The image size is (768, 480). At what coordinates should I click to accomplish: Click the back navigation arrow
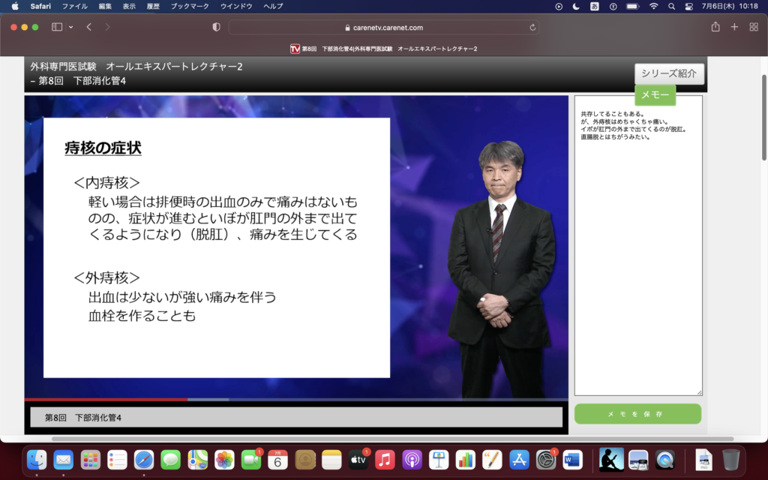(88, 27)
